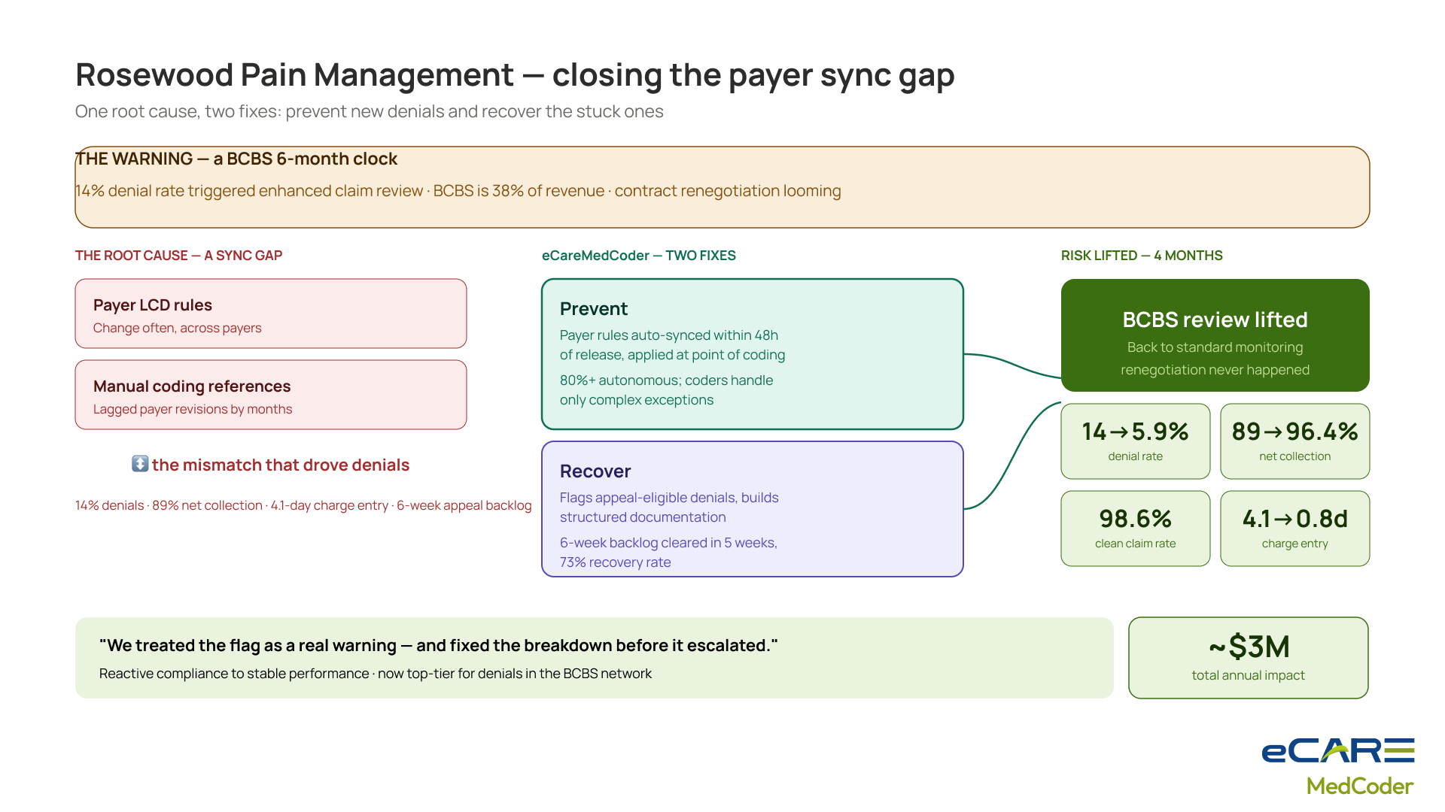
Task: Click the up-down arrow mismatch icon
Action: point(140,464)
